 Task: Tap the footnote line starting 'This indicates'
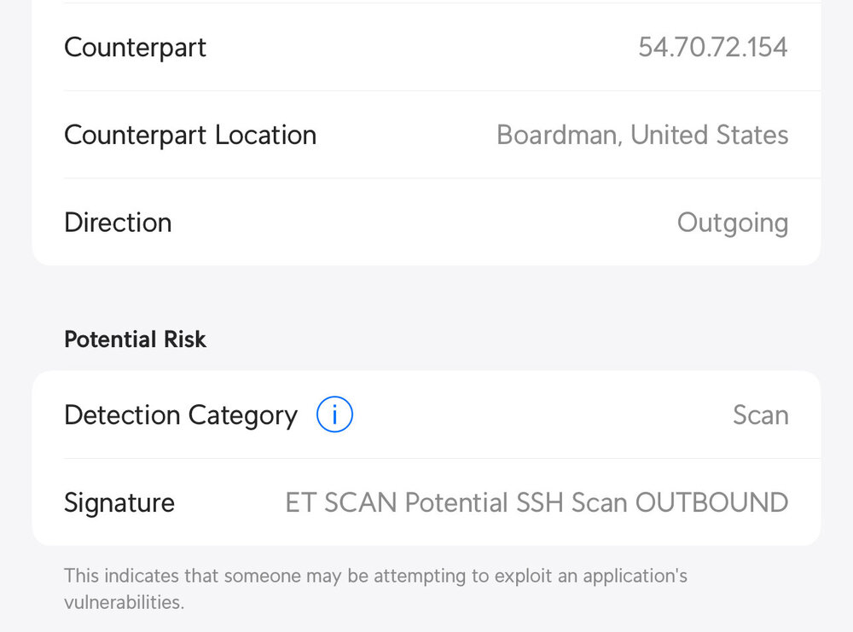(375, 576)
